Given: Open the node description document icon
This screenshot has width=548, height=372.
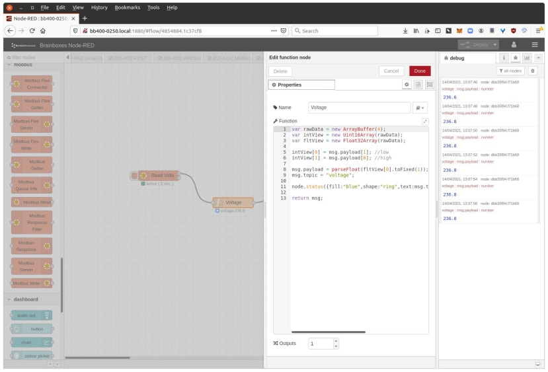Looking at the screenshot, I should [418, 85].
